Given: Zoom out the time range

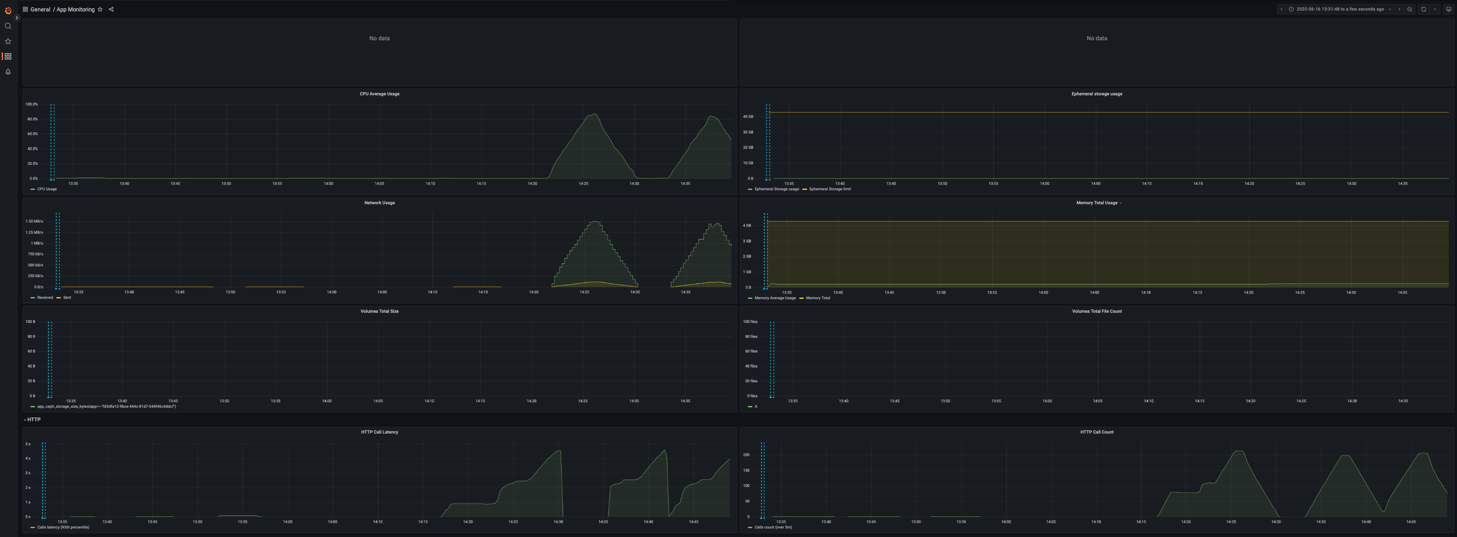Looking at the screenshot, I should [x=1409, y=10].
